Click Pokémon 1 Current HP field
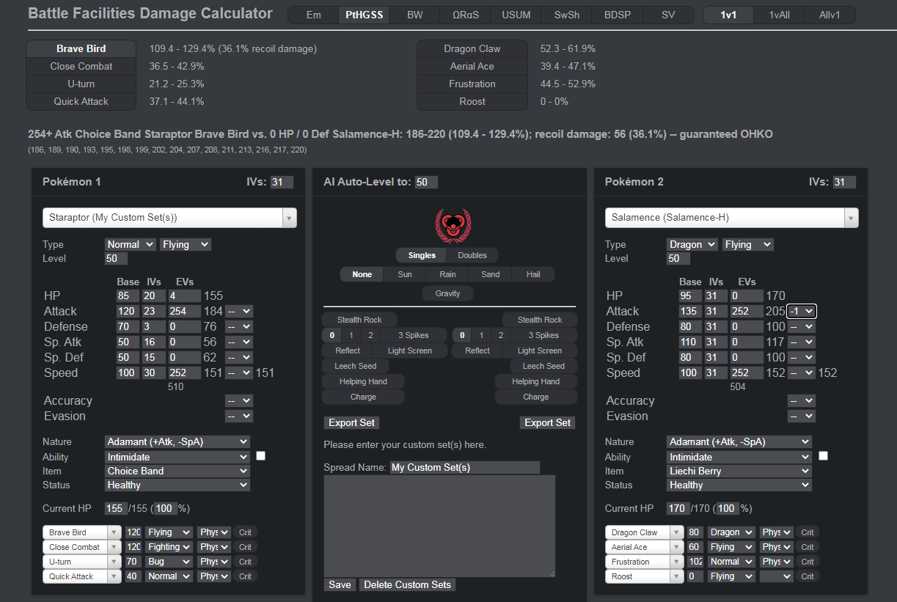The height and width of the screenshot is (602, 897). point(116,508)
